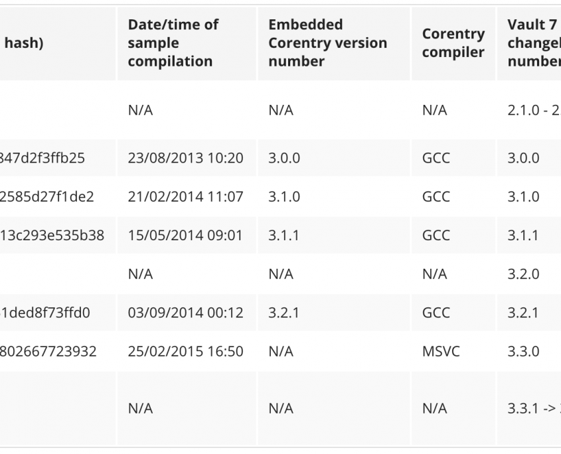
Task: Click the 25/02/2015 16:50 compilation date
Action: (x=185, y=351)
